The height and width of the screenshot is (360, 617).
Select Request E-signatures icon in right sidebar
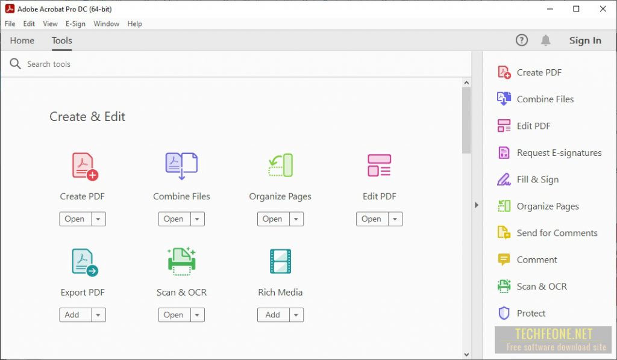point(504,152)
